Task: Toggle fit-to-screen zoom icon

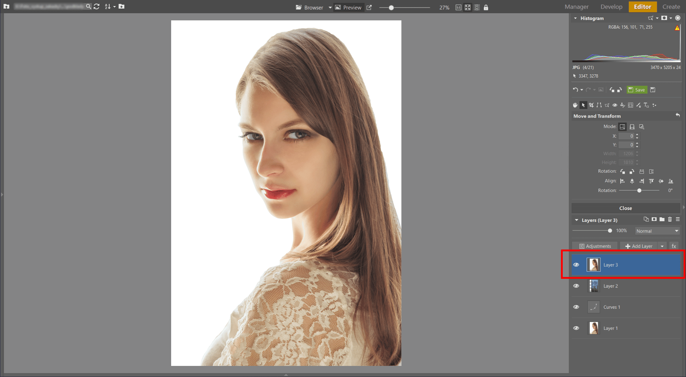Action: click(468, 8)
